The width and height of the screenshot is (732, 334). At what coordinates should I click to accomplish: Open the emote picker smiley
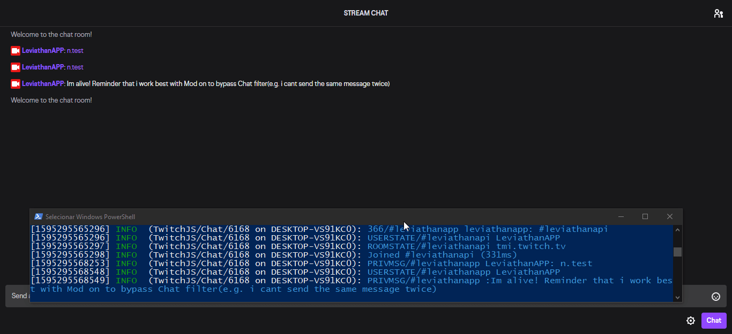[716, 296]
